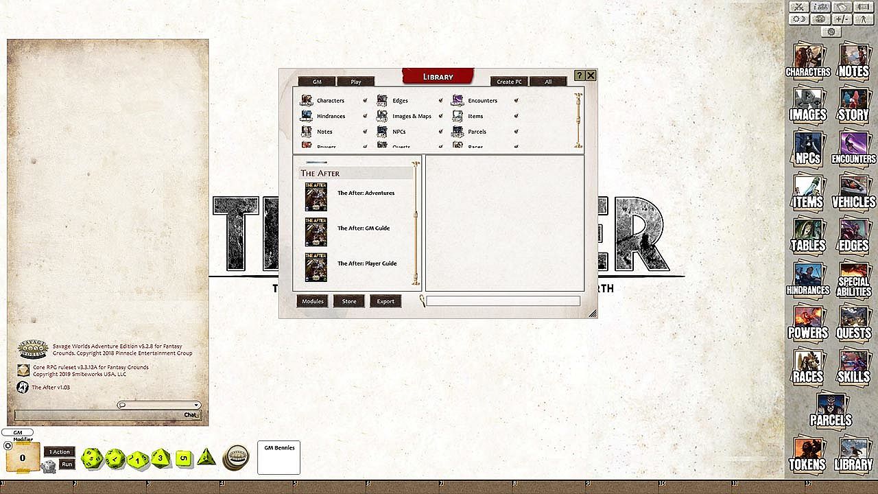Open the Powers sidebar panel
This screenshot has height=494, width=878.
point(807,322)
